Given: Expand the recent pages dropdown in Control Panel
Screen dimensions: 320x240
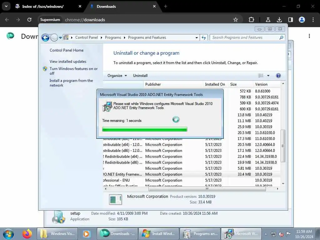Looking at the screenshot, I should tap(60, 38).
